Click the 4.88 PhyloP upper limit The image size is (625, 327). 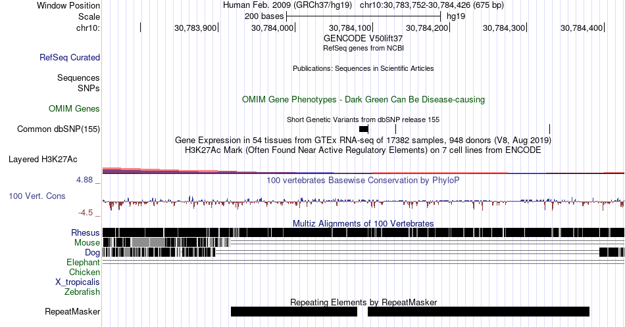click(84, 180)
